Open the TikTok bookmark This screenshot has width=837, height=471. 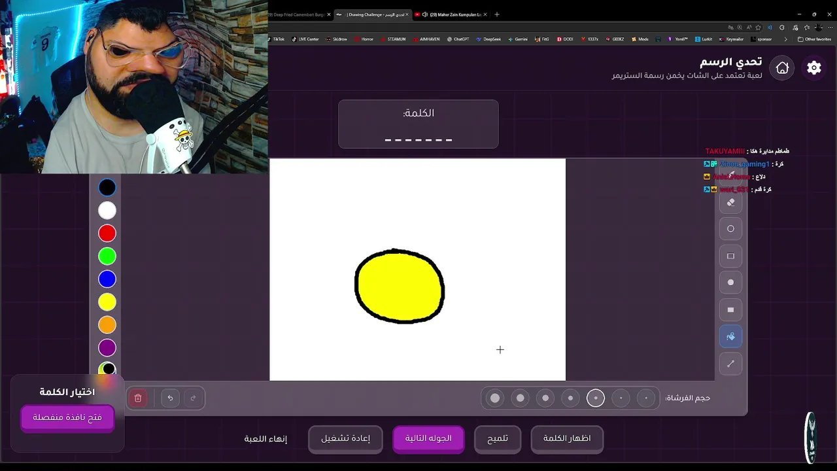pyautogui.click(x=275, y=39)
